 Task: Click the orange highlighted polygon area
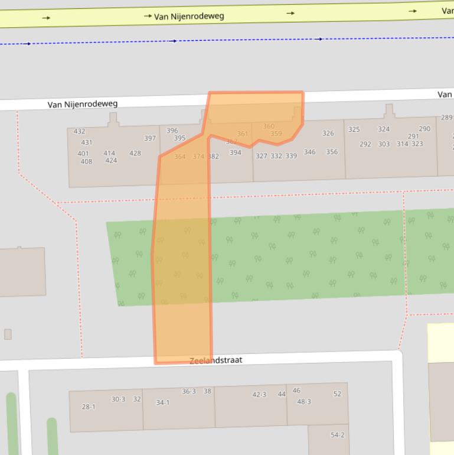pyautogui.click(x=183, y=266)
